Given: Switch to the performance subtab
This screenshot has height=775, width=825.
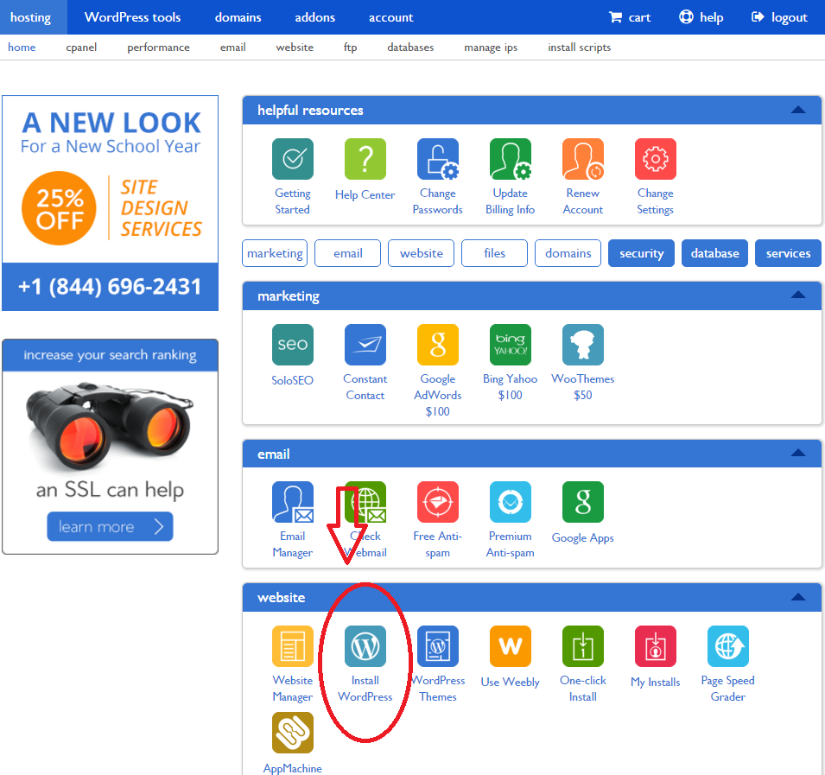Looking at the screenshot, I should click(x=158, y=48).
